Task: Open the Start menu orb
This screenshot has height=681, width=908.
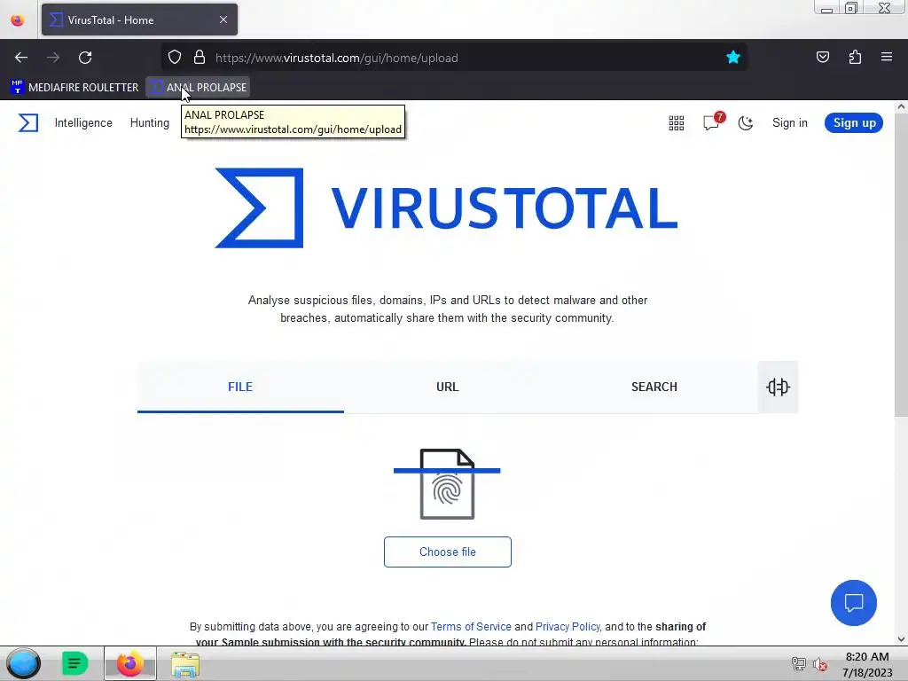Action: (23, 663)
